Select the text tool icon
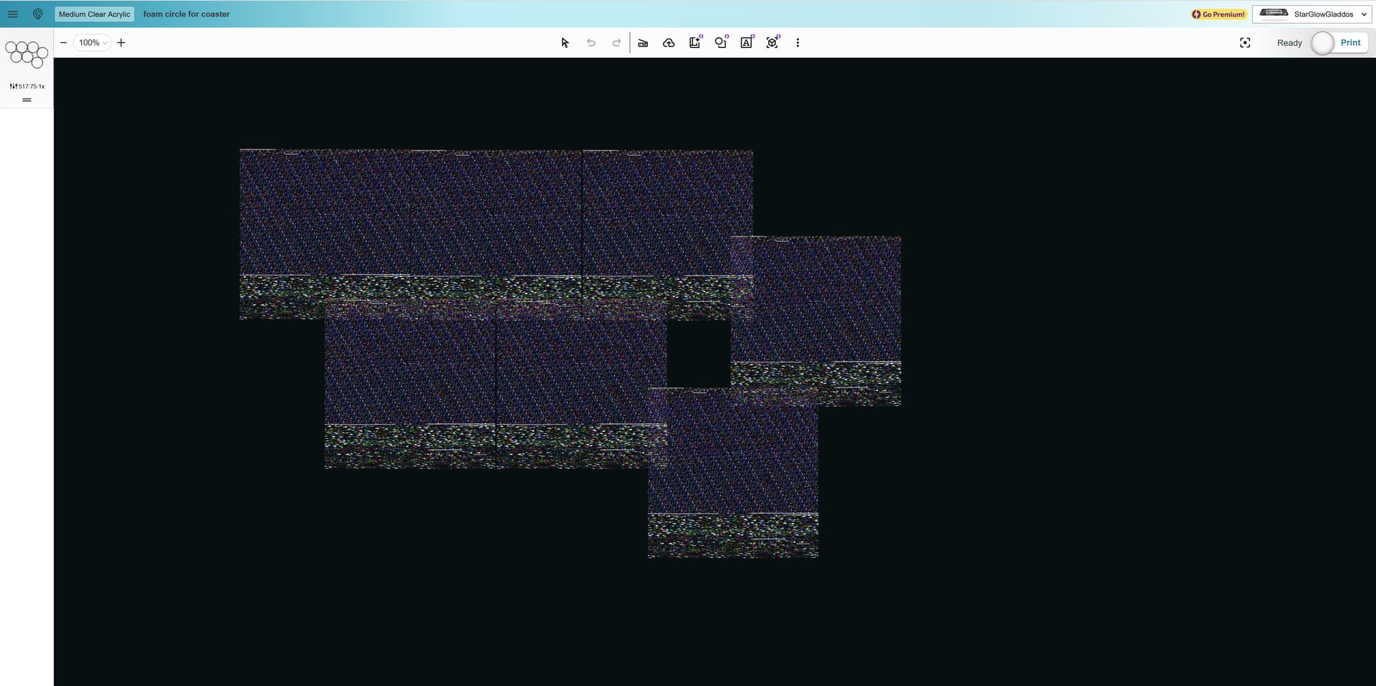Image resolution: width=1376 pixels, height=686 pixels. point(747,43)
